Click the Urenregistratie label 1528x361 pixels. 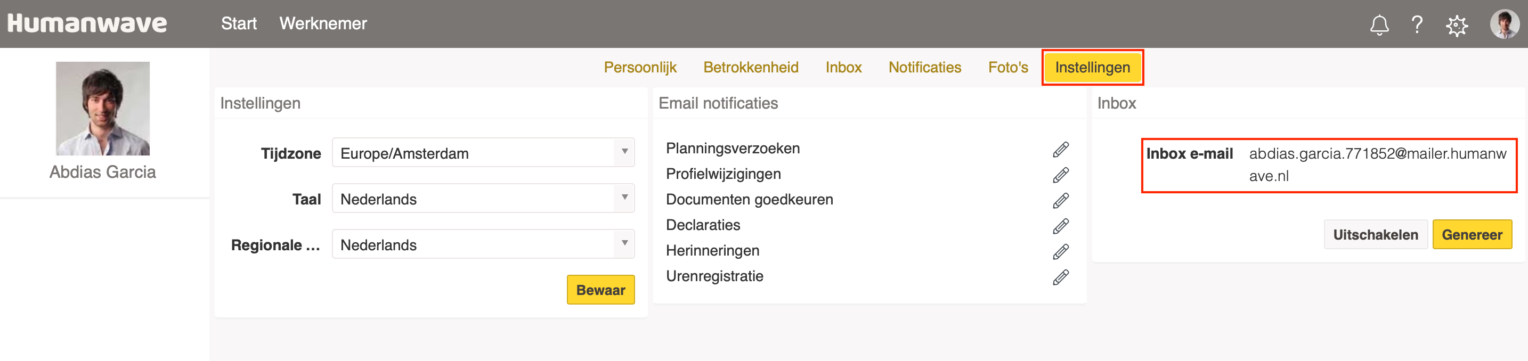(714, 276)
